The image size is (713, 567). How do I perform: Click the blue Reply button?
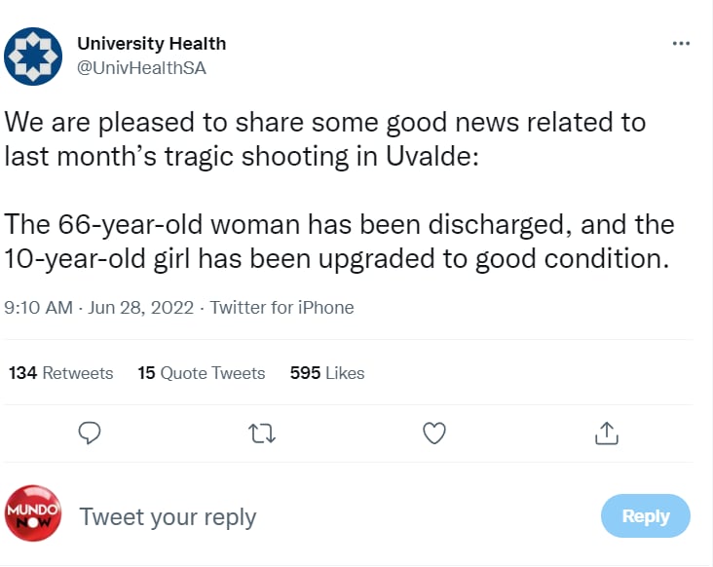(646, 516)
